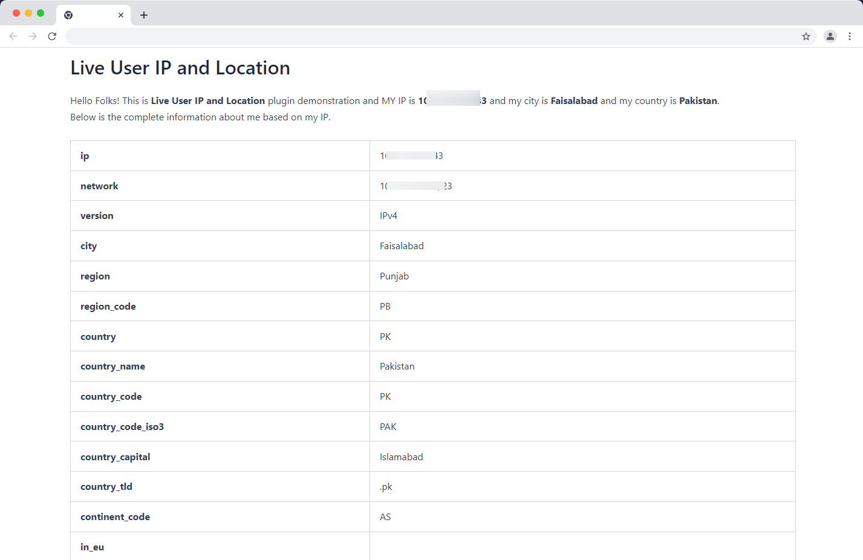This screenshot has width=863, height=560.
Task: Click the 'Islamabad' value cell
Action: click(x=582, y=457)
